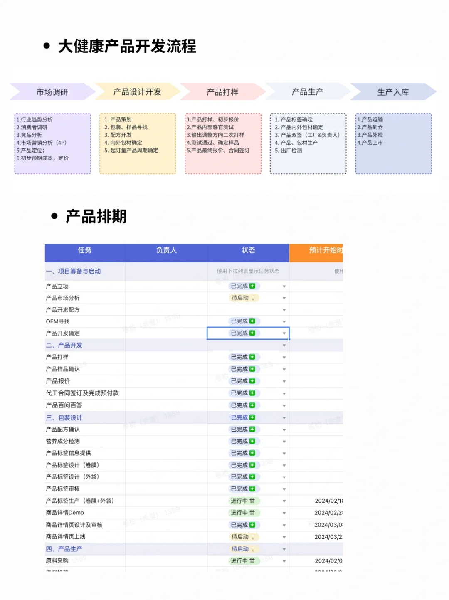449x600 pixels.
Task: Click the lightbulb icon on 商品详情页上线 badge
Action: pyautogui.click(x=253, y=537)
